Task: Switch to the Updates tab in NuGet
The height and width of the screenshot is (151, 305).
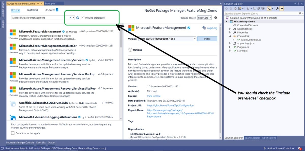Action: point(52,10)
